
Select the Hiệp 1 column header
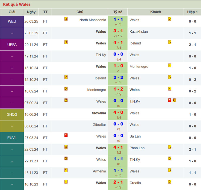[x=192, y=12]
